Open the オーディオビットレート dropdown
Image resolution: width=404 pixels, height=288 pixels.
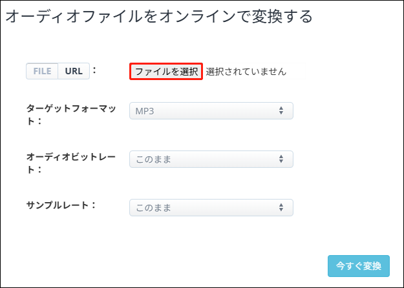[211, 159]
